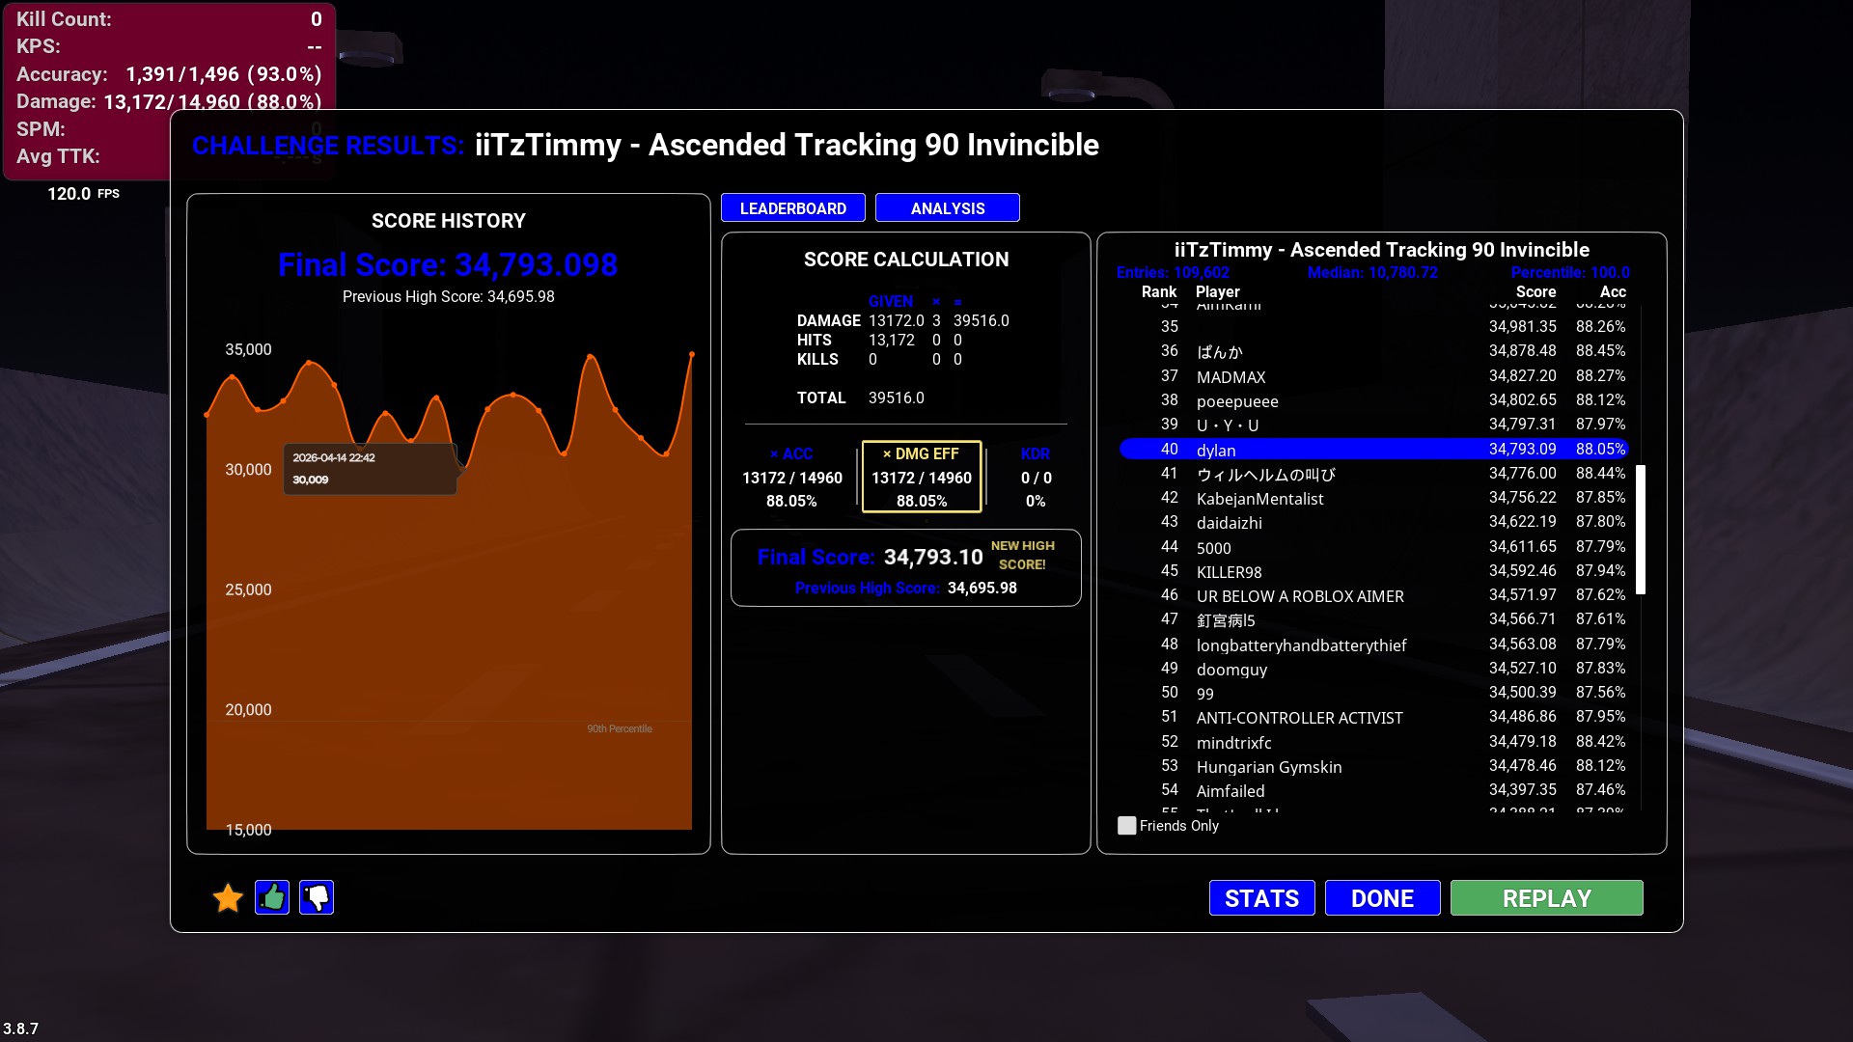This screenshot has width=1853, height=1042.
Task: Open the Analysis tab
Action: 947,208
